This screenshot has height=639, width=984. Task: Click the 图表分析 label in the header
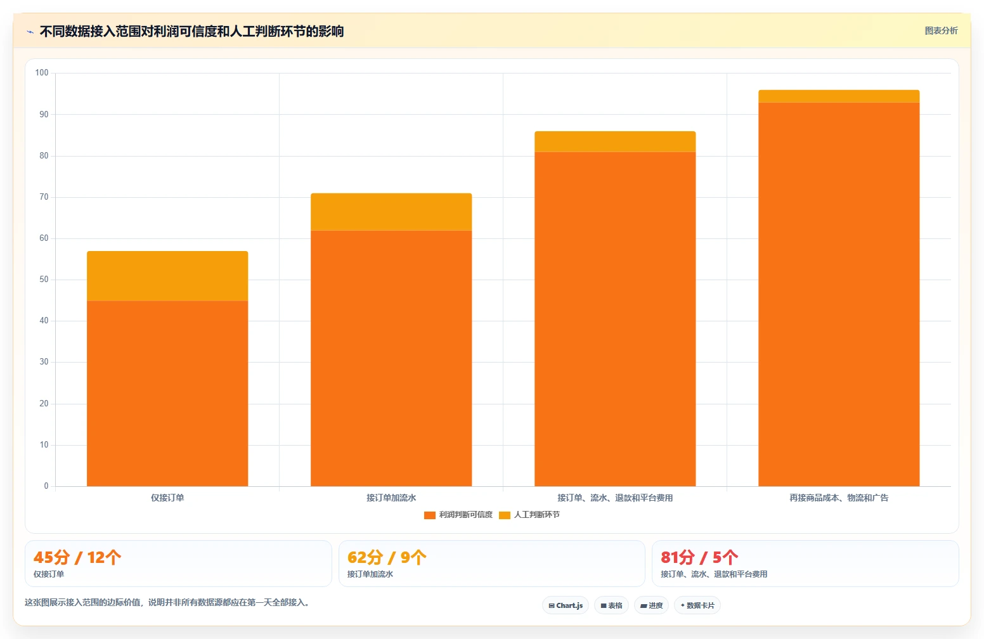coord(941,30)
